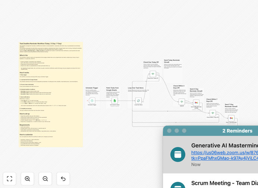The width and height of the screenshot is (258, 188).
Task: Click the 'Fetch Tasks from Google Sheets' note heading
Action: tap(112, 89)
